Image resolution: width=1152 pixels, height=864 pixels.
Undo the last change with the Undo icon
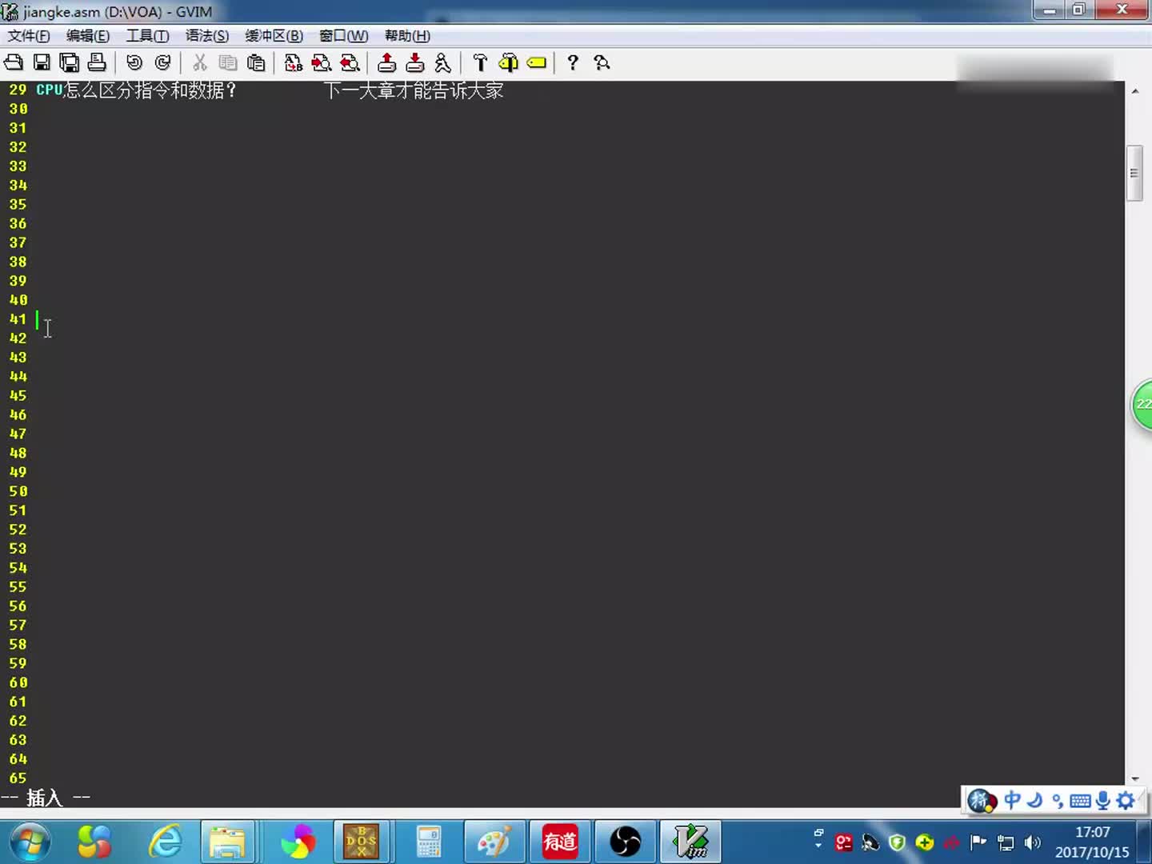tap(134, 62)
